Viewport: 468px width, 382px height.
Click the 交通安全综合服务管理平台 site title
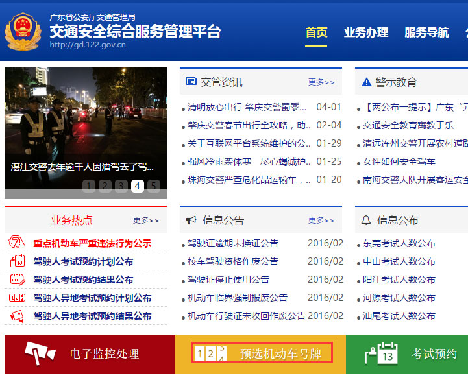[x=135, y=31]
